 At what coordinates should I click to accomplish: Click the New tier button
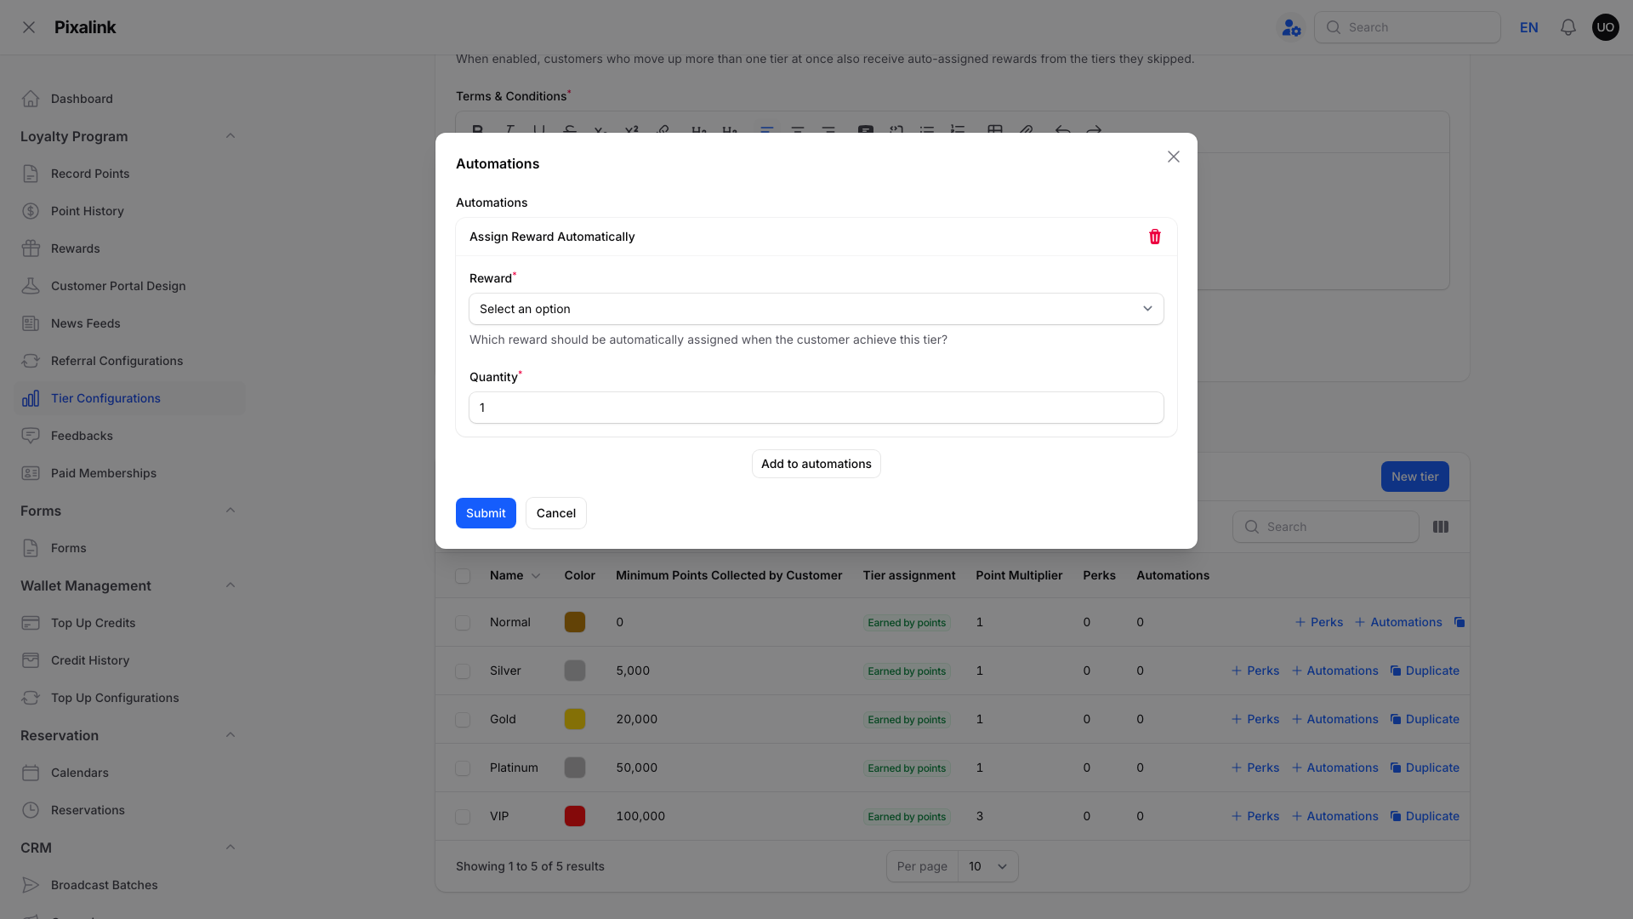(1415, 477)
